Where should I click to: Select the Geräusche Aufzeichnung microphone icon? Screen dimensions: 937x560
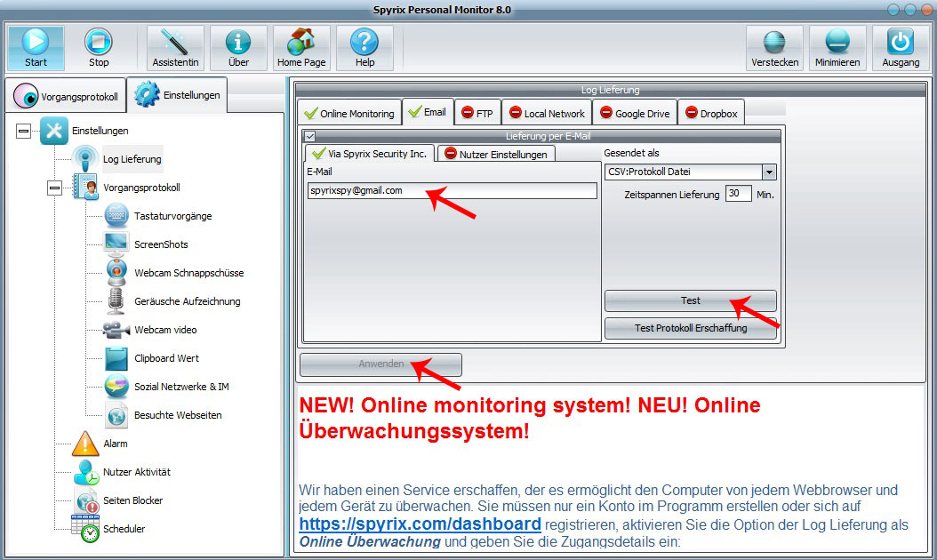pyautogui.click(x=116, y=300)
